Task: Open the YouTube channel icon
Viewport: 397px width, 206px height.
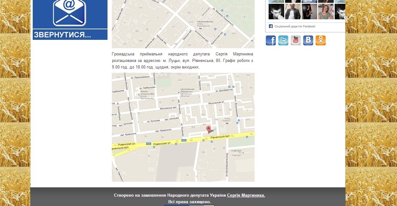Action: (x=296, y=40)
